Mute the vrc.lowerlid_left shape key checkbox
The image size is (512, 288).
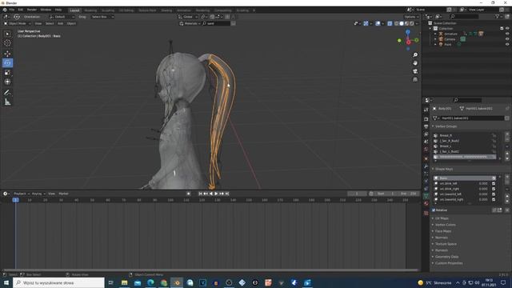pyautogui.click(x=494, y=194)
